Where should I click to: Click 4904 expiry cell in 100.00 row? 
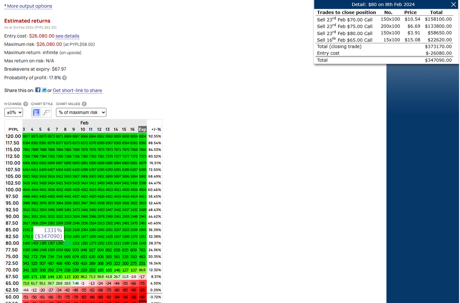pos(143,190)
